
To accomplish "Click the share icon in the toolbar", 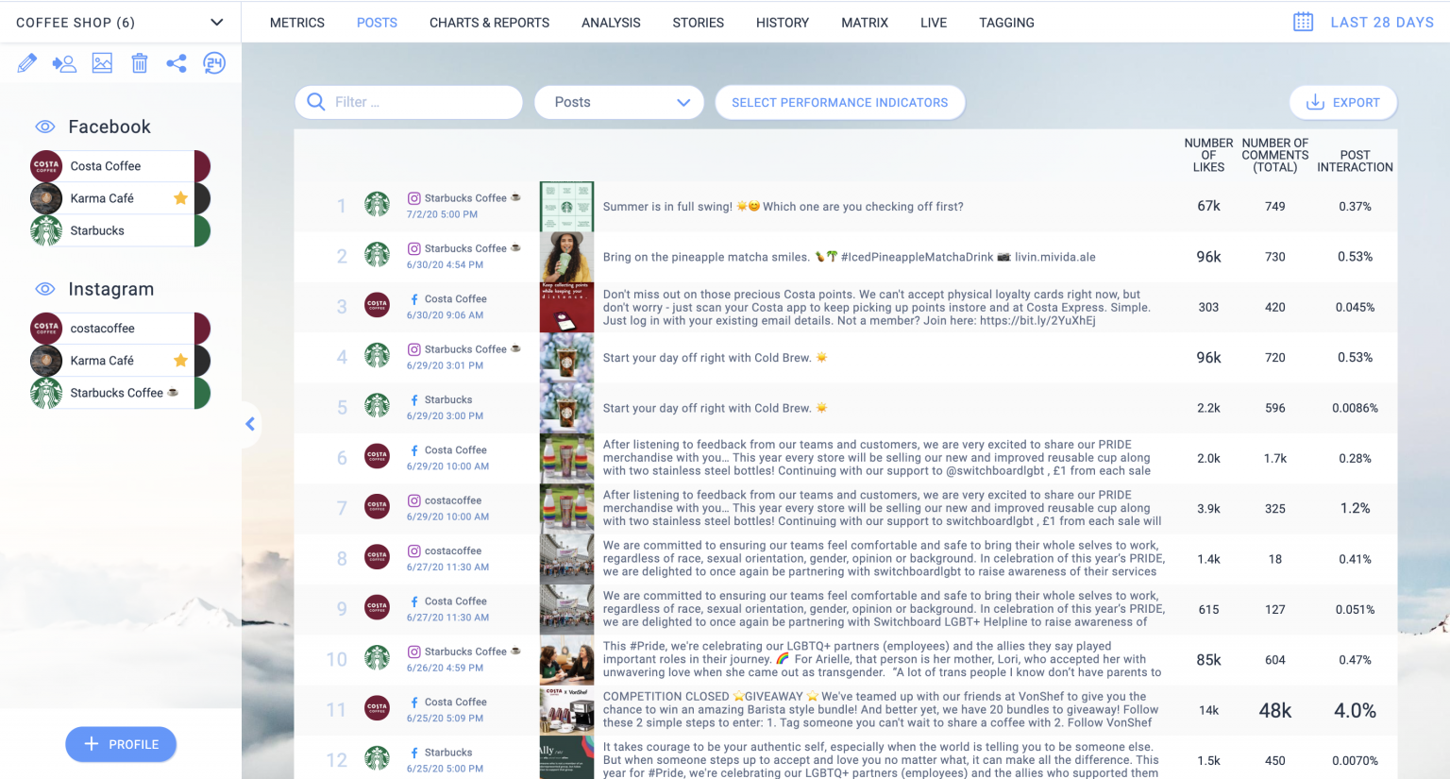I will point(177,62).
